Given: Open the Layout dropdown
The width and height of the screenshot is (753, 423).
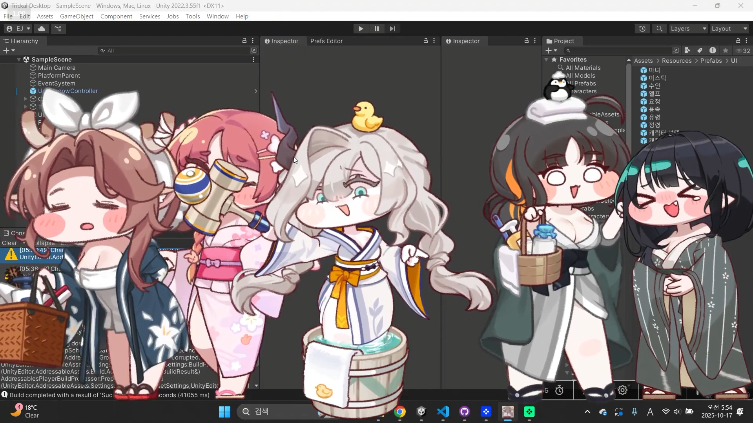Looking at the screenshot, I should (x=729, y=29).
